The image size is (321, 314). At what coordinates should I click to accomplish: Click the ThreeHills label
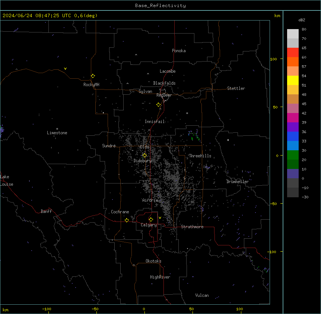[200, 156]
